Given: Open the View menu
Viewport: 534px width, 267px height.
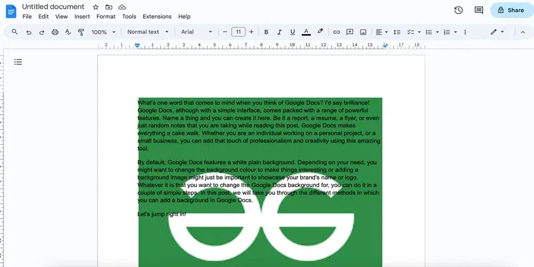Looking at the screenshot, I should pyautogui.click(x=61, y=16).
